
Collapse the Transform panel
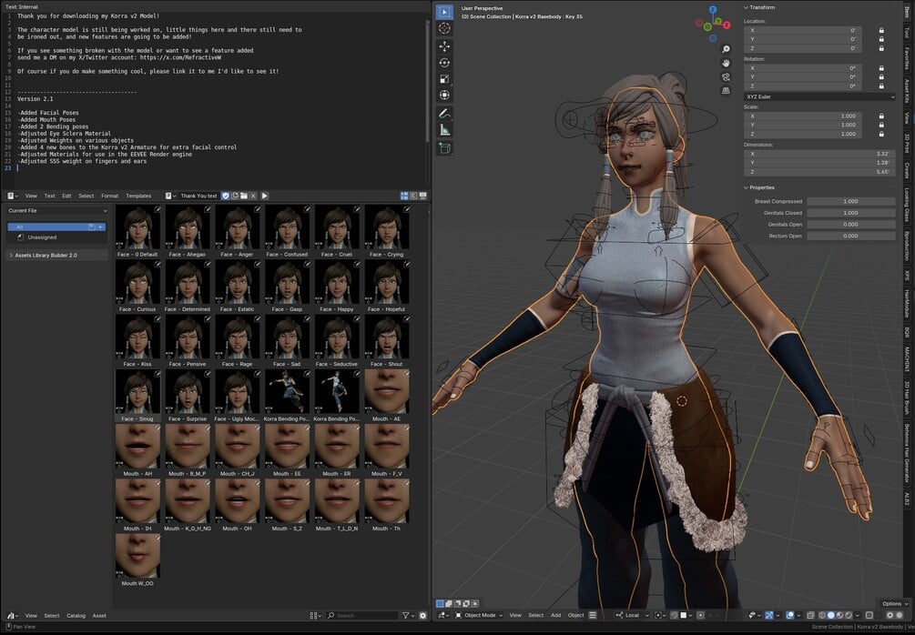coord(759,7)
